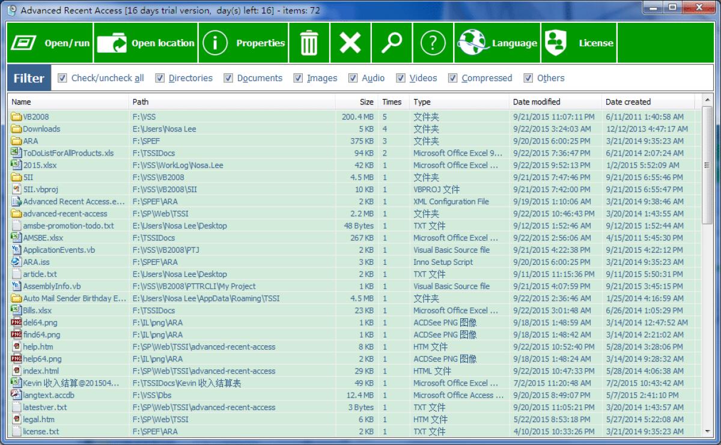The height and width of the screenshot is (445, 721).
Task: Click the question mark help icon
Action: click(x=433, y=42)
